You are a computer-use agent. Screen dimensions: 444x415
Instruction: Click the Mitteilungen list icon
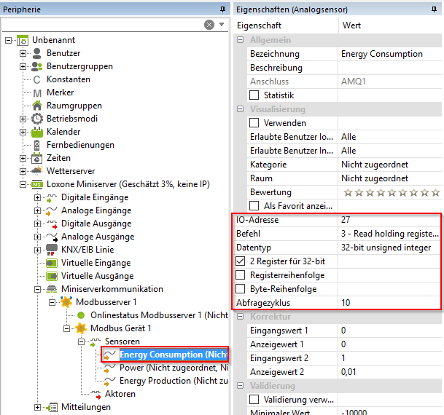(52, 407)
